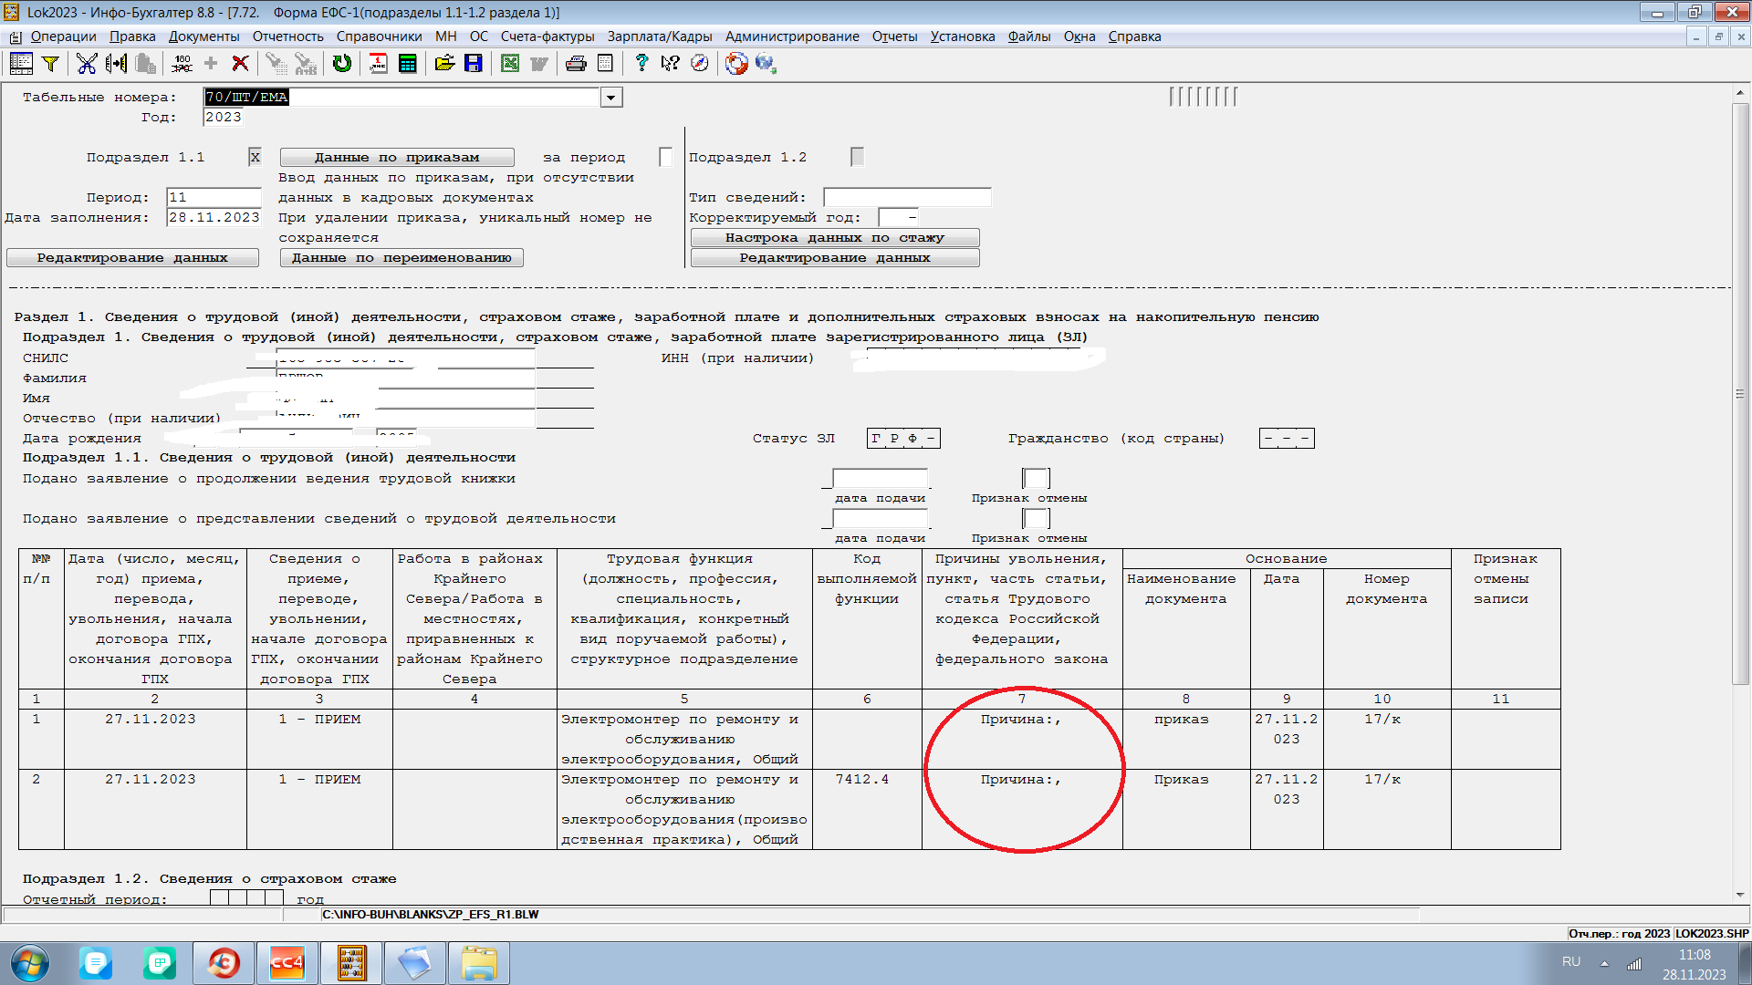Click the Word export toolbar icon
Screen dimensions: 1752x985
[539, 63]
